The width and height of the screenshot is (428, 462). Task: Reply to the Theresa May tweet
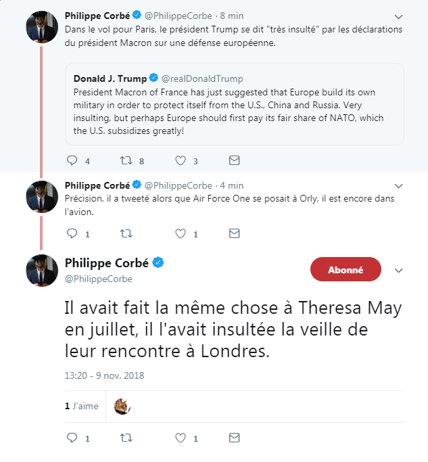click(73, 438)
